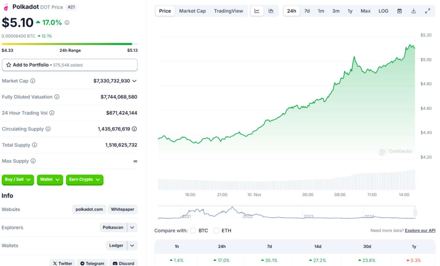Expand the explorers list arrow beside Polkascan

(x=132, y=228)
